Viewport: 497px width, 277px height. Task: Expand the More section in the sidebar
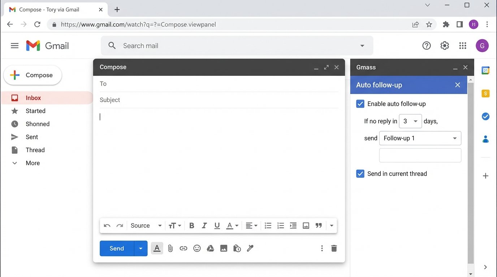(33, 163)
